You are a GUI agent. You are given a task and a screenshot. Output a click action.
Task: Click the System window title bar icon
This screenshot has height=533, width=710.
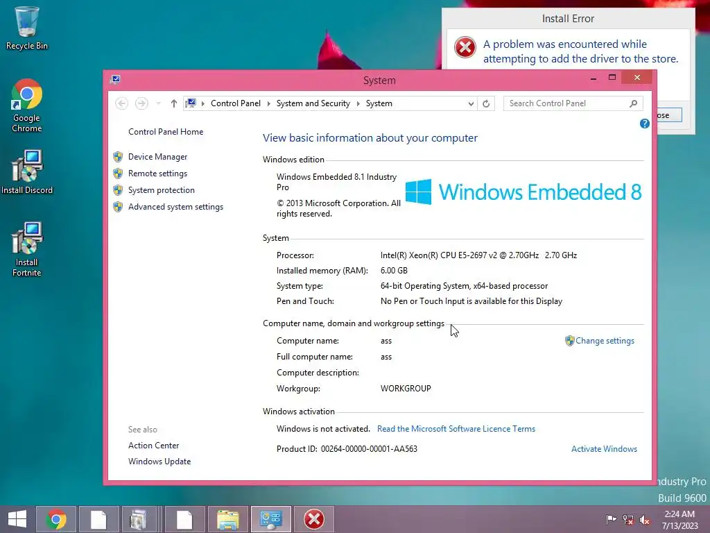tap(115, 80)
